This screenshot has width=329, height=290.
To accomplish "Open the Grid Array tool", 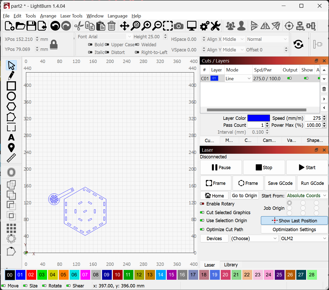I will [x=11, y=228].
